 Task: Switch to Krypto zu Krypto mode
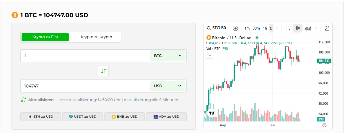(x=96, y=37)
